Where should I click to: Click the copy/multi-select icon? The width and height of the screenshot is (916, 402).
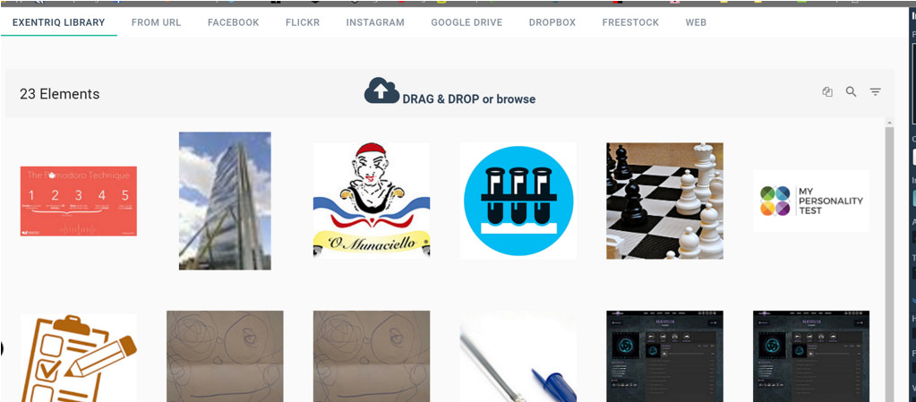(827, 91)
